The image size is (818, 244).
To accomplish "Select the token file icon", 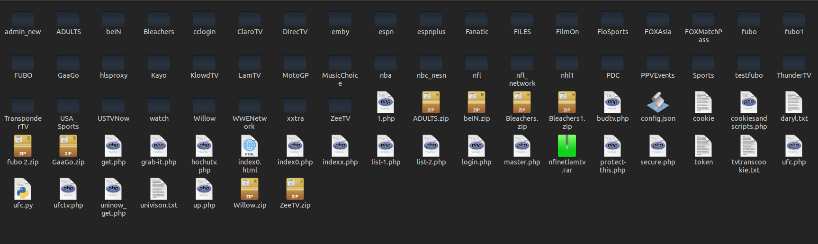I will (703, 146).
